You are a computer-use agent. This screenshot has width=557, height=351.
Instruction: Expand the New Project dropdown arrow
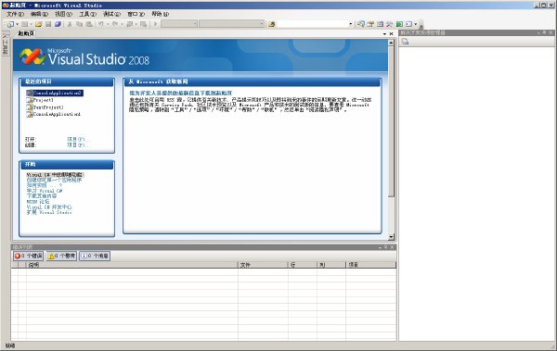pos(17,24)
